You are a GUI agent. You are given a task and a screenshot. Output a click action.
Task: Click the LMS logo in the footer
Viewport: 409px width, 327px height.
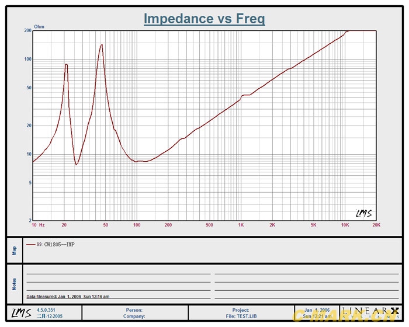pyautogui.click(x=20, y=313)
